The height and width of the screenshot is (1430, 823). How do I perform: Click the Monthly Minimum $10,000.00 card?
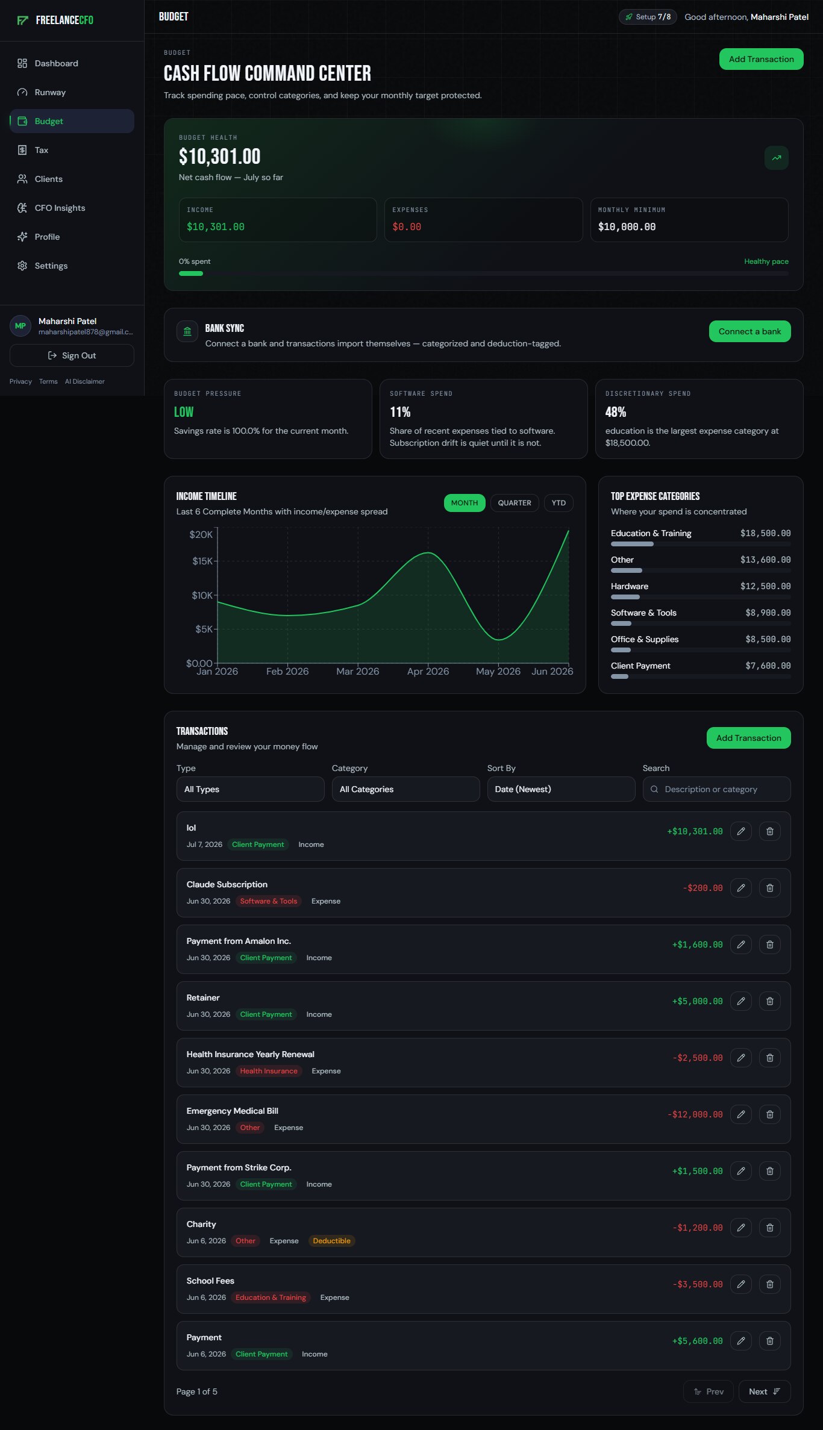(689, 220)
